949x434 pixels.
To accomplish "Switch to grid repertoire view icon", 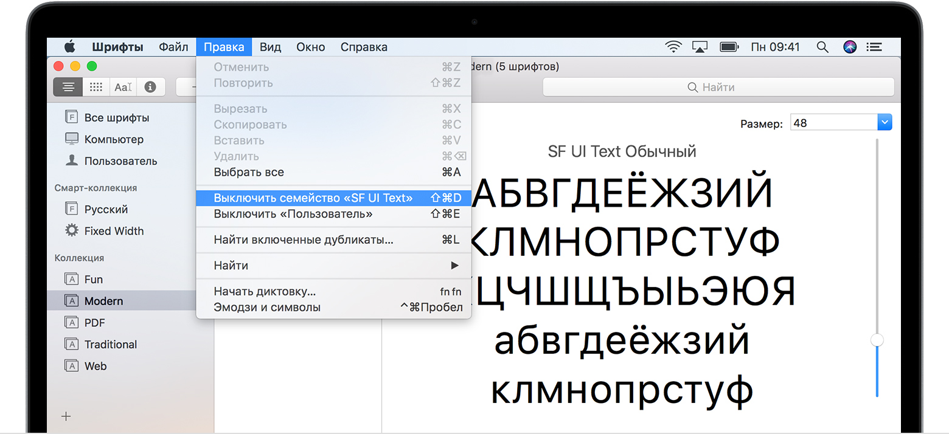I will click(96, 87).
